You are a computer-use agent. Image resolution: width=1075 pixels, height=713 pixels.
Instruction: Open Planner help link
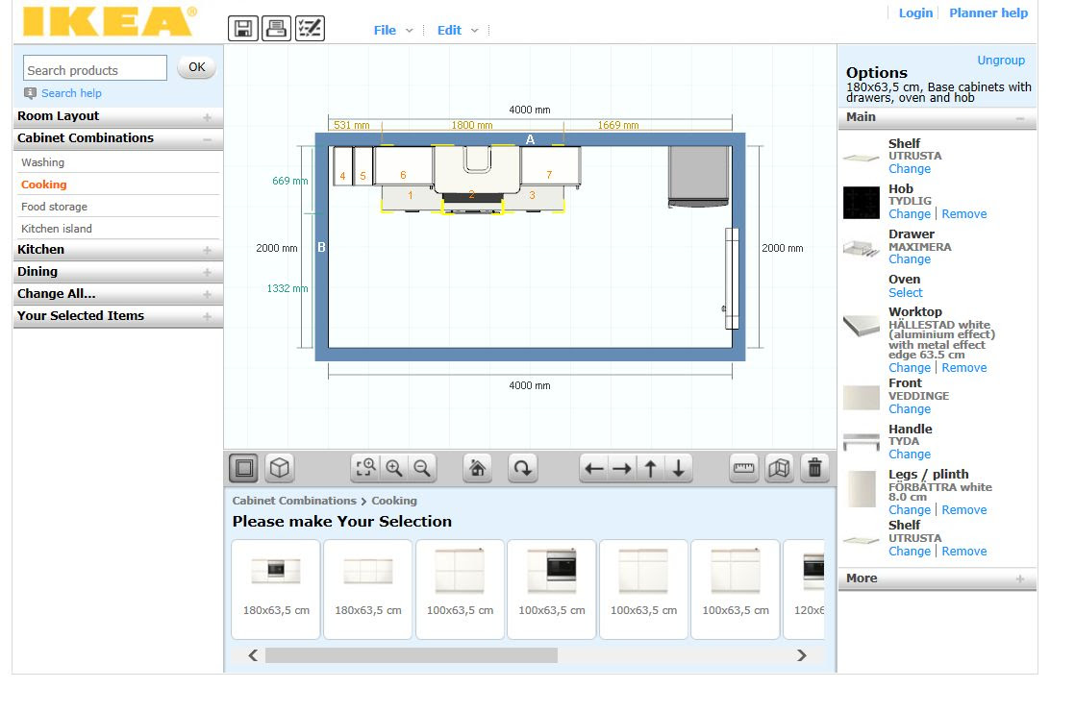(987, 13)
